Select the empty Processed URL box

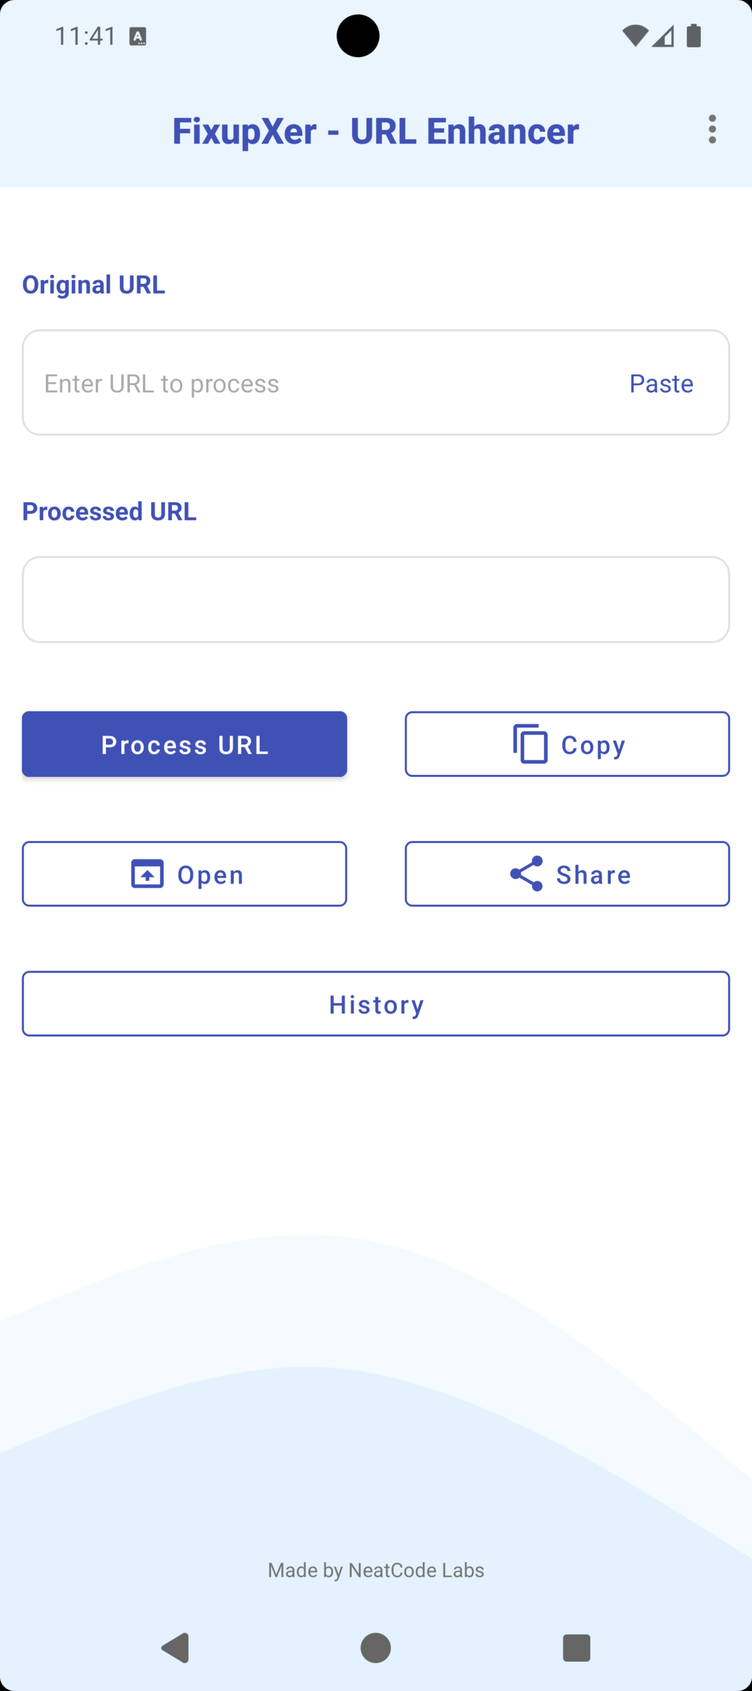[376, 599]
